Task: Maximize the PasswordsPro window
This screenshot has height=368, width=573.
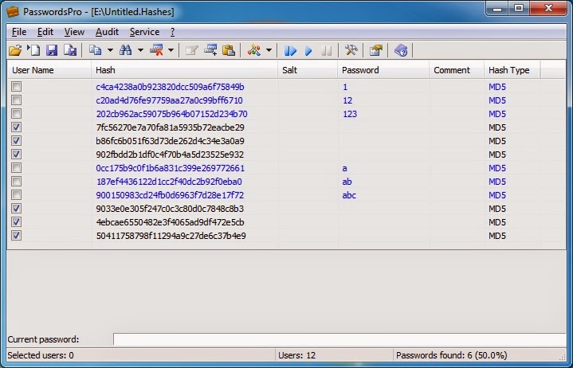Action: tap(519, 8)
